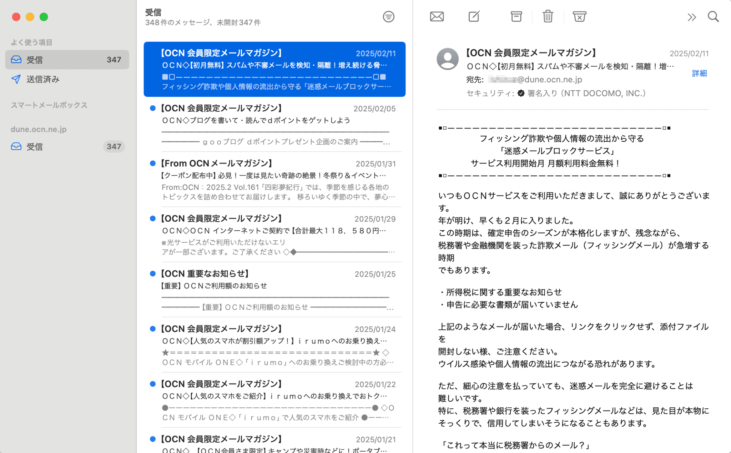The height and width of the screenshot is (453, 731).
Task: Open the 送信済み sent mailbox
Action: click(67, 79)
